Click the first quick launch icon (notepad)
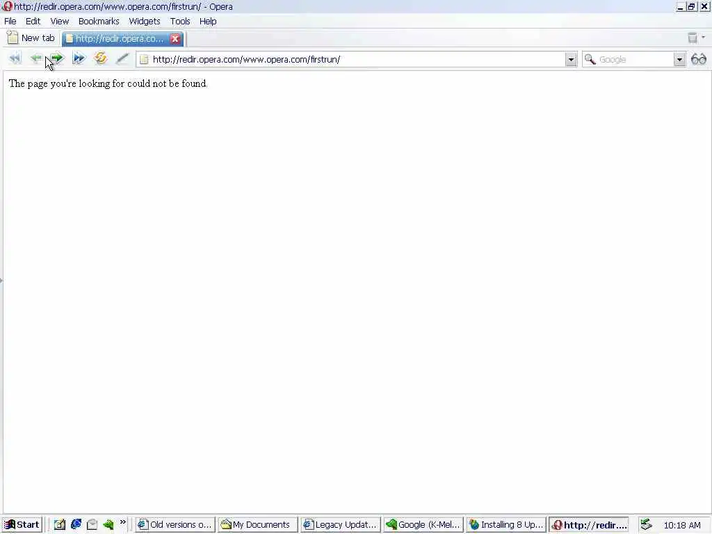712x534 pixels. [60, 525]
